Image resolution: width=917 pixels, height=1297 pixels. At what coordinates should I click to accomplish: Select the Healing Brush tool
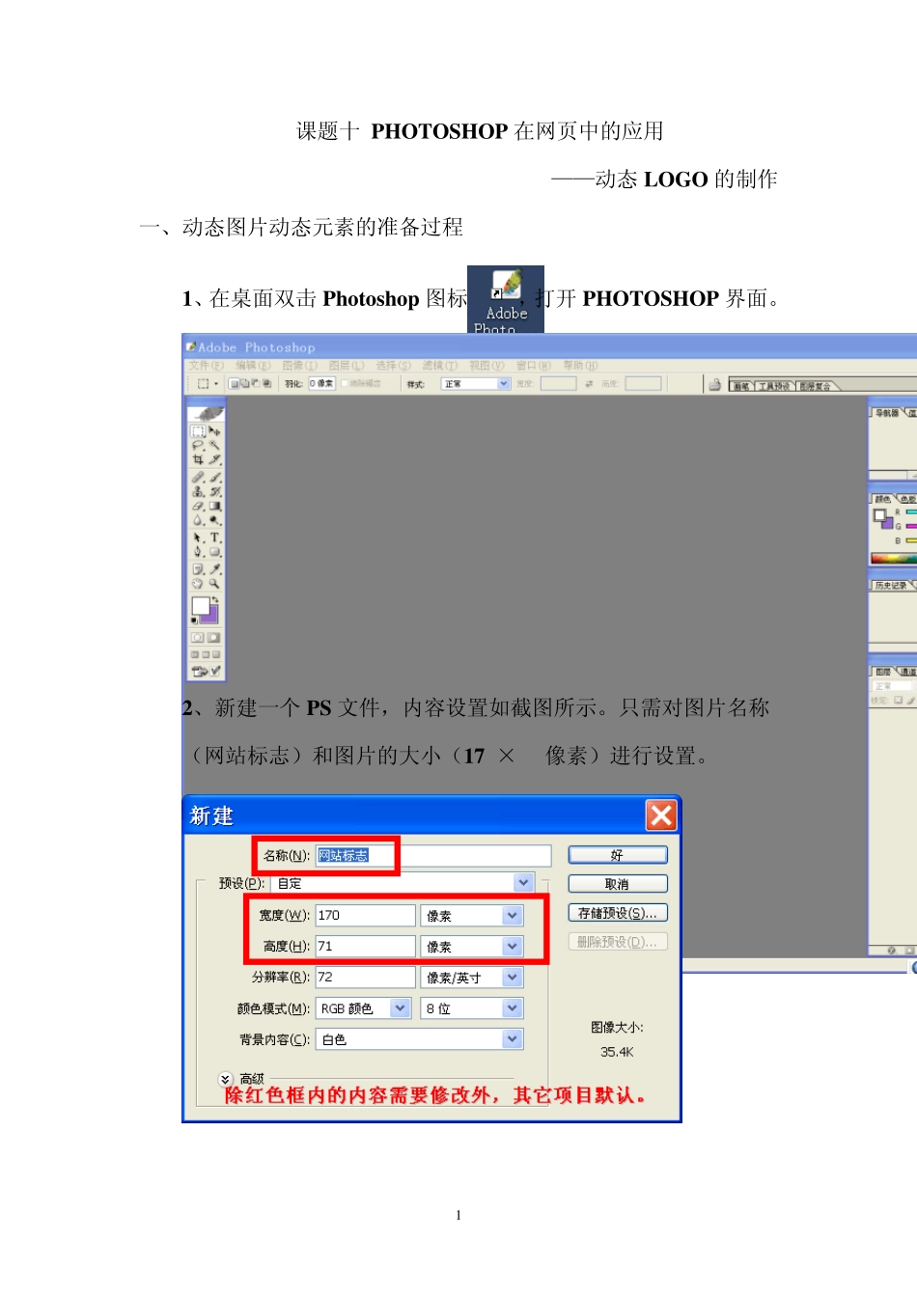point(198,478)
